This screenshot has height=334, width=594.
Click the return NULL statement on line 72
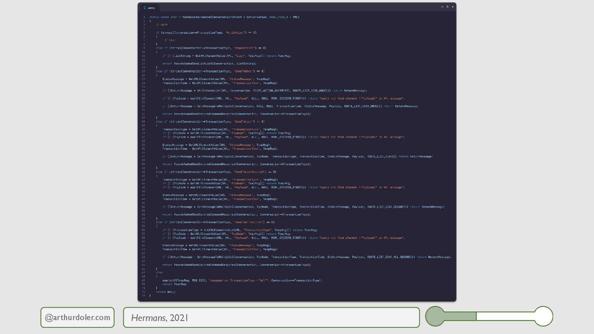coord(166,292)
